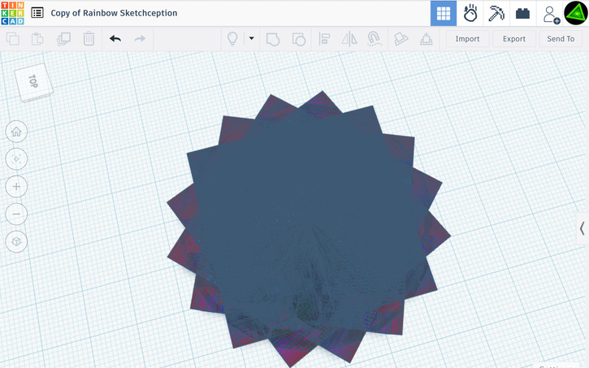Image resolution: width=589 pixels, height=368 pixels.
Task: Click the Send To button
Action: pyautogui.click(x=561, y=39)
